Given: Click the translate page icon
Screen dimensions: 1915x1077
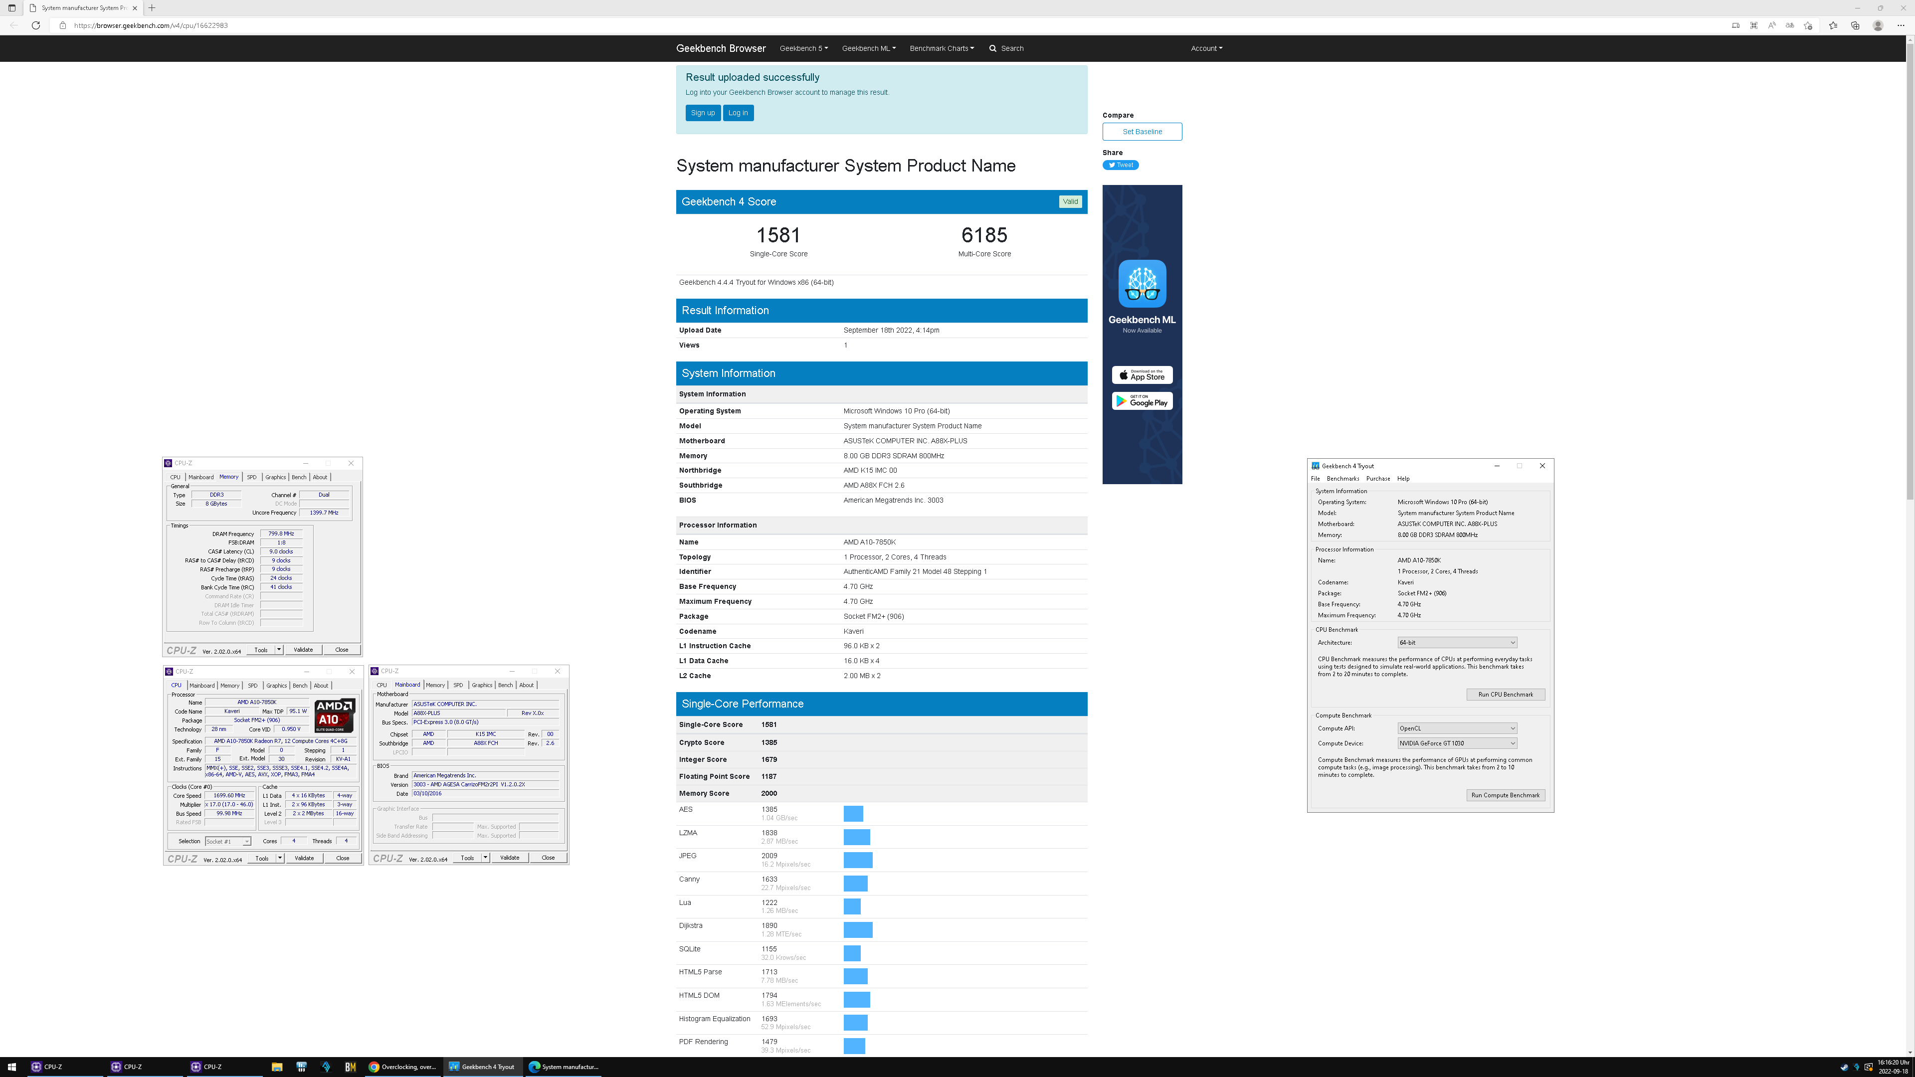Looking at the screenshot, I should [x=1789, y=25].
